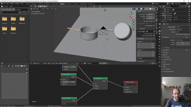
Task: Select the Default User folder
Action: [22, 20]
